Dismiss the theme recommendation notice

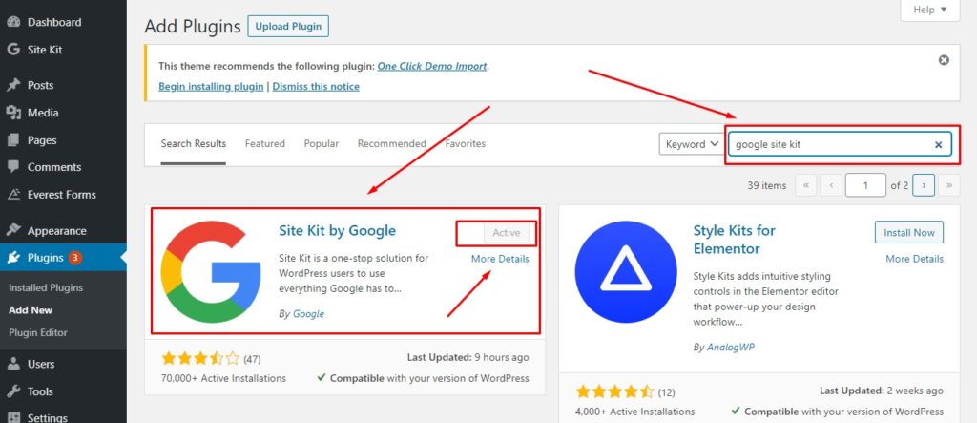(x=944, y=60)
